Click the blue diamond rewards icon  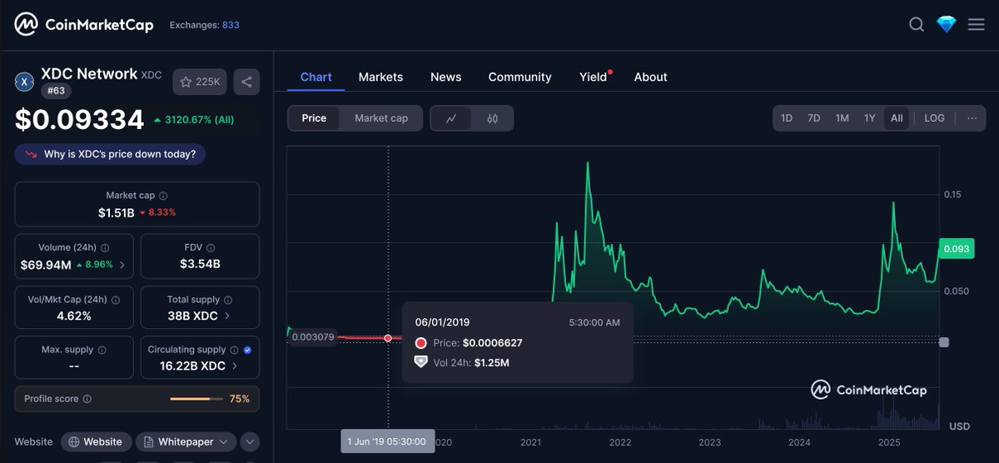click(x=947, y=24)
